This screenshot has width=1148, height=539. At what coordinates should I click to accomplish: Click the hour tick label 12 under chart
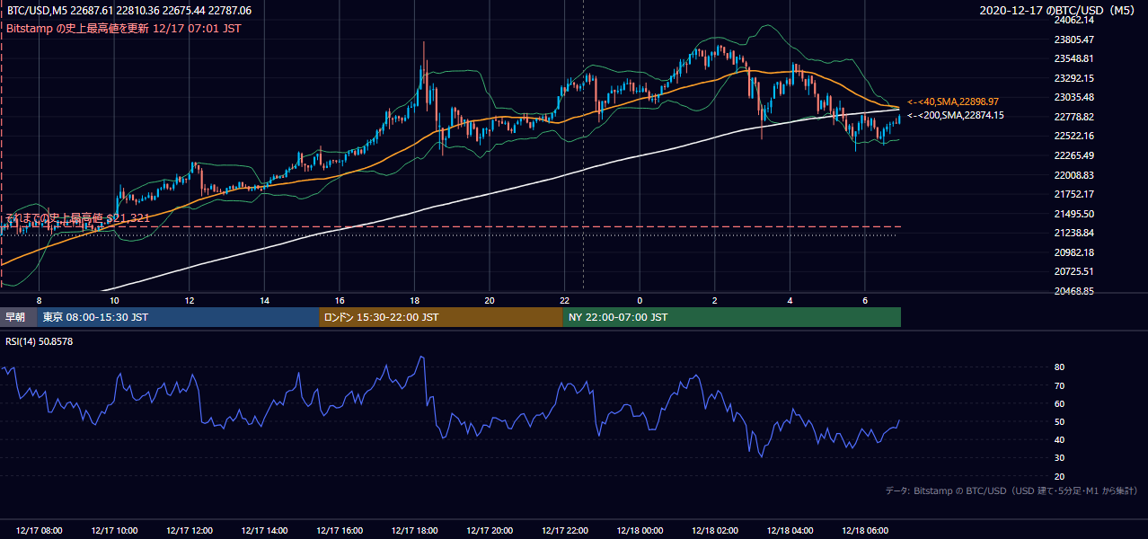point(190,300)
